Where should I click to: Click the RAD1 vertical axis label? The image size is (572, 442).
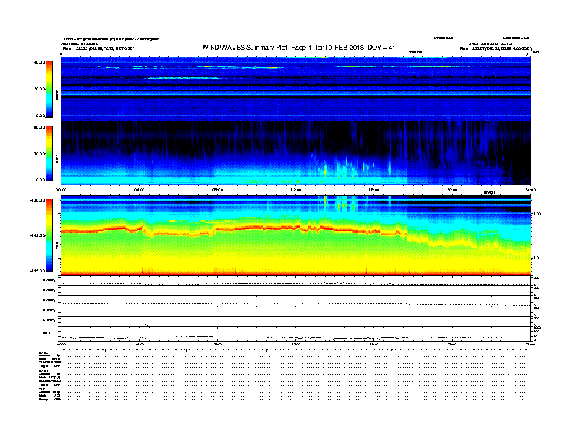[x=57, y=158]
